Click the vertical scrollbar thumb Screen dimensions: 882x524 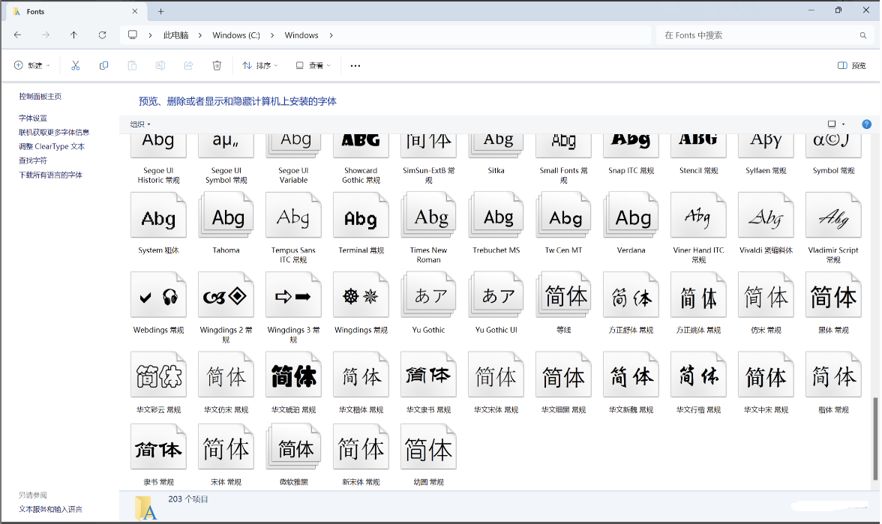click(875, 439)
